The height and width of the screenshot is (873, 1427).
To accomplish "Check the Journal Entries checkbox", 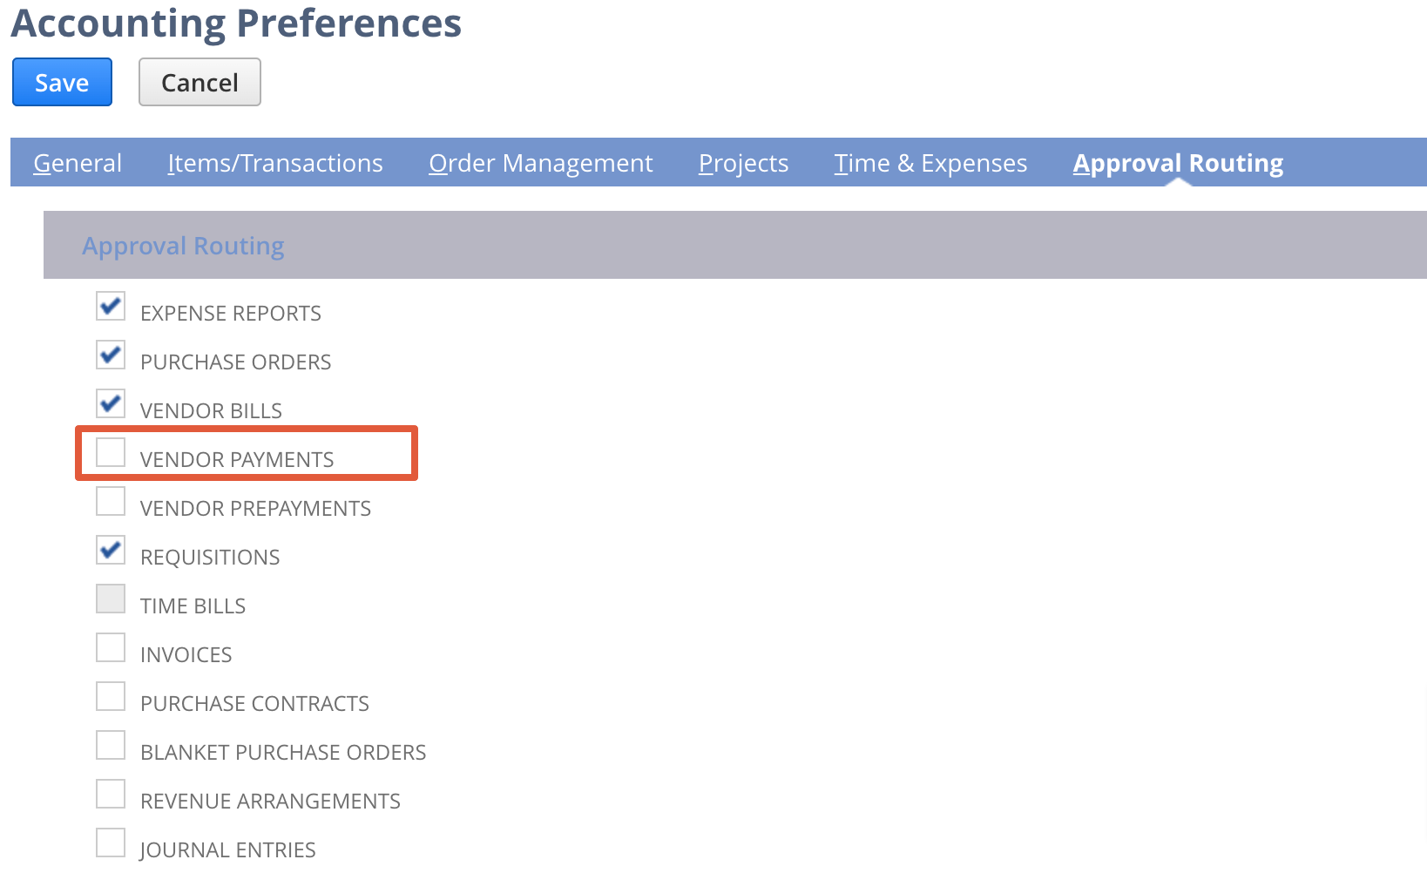I will (x=111, y=843).
